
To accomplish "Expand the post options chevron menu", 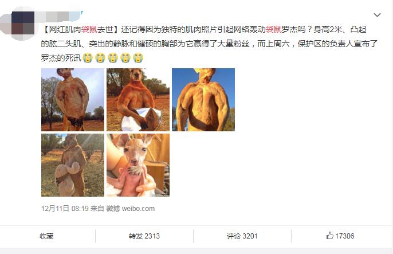I will click(377, 15).
